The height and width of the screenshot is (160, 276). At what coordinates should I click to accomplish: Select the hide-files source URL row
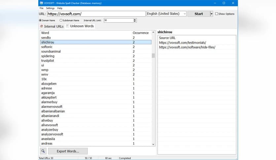[x=197, y=47]
